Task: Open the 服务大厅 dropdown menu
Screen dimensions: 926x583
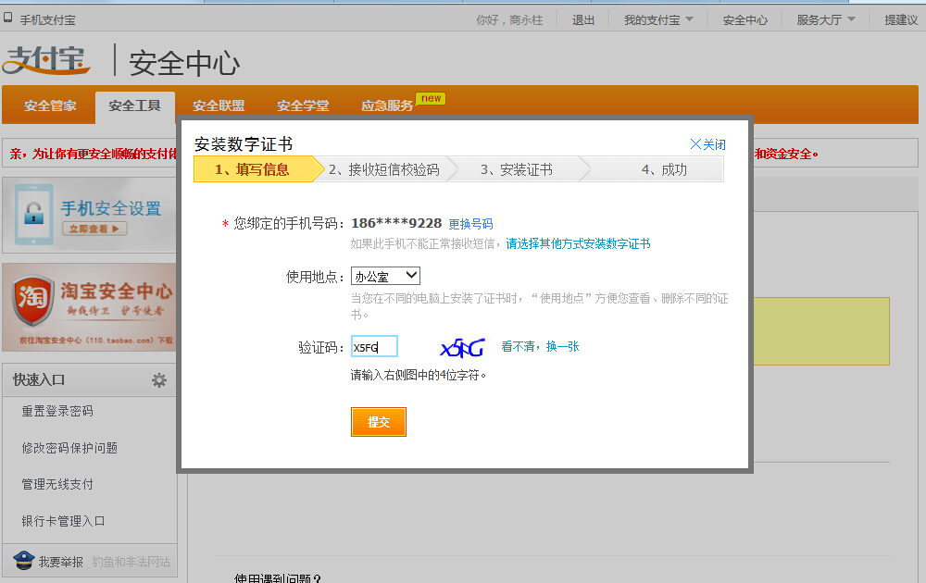Action: pos(822,18)
